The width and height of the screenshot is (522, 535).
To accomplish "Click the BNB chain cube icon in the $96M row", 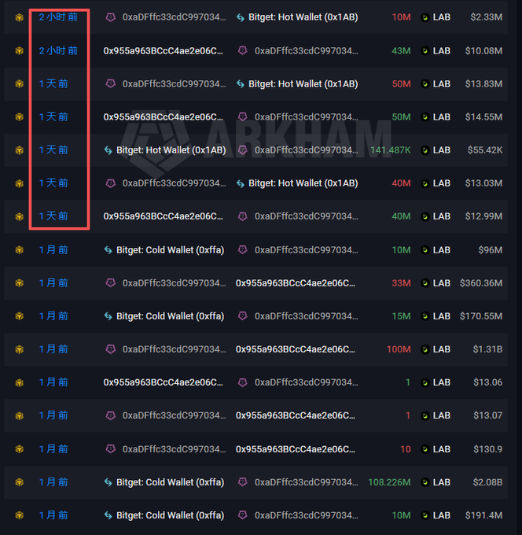I will (20, 250).
